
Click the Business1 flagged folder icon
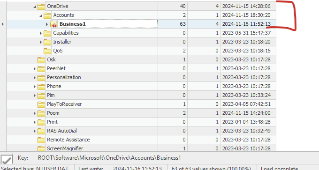(x=53, y=24)
